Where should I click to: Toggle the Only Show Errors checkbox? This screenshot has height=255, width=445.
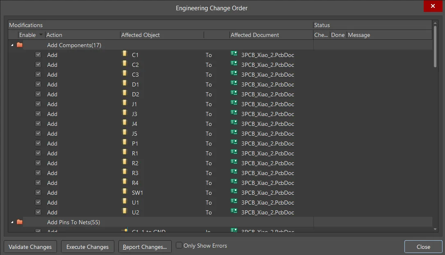tap(179, 246)
